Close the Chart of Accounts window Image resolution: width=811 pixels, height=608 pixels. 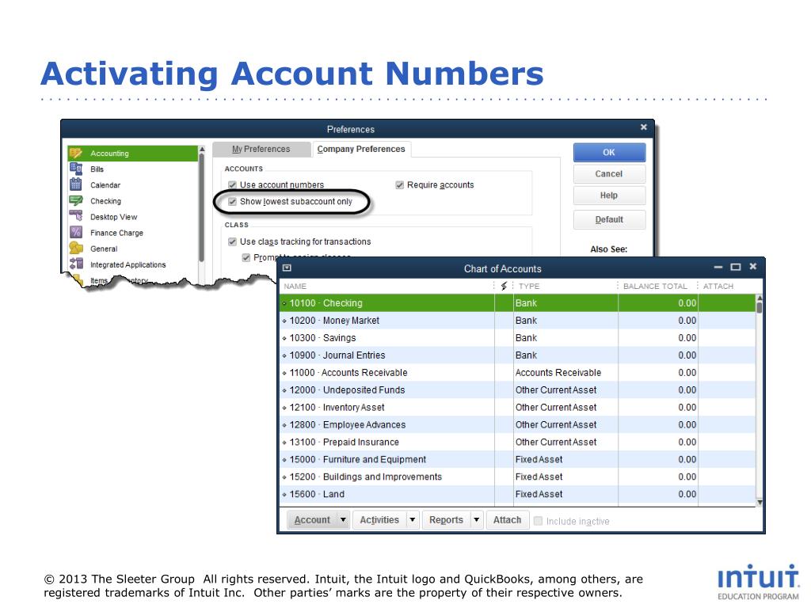point(753,266)
